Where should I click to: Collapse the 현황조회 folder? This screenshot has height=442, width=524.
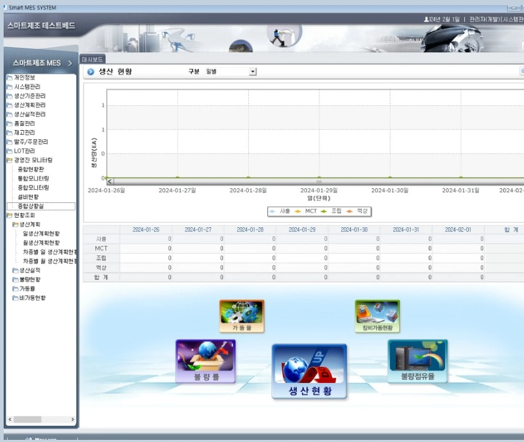(x=9, y=215)
